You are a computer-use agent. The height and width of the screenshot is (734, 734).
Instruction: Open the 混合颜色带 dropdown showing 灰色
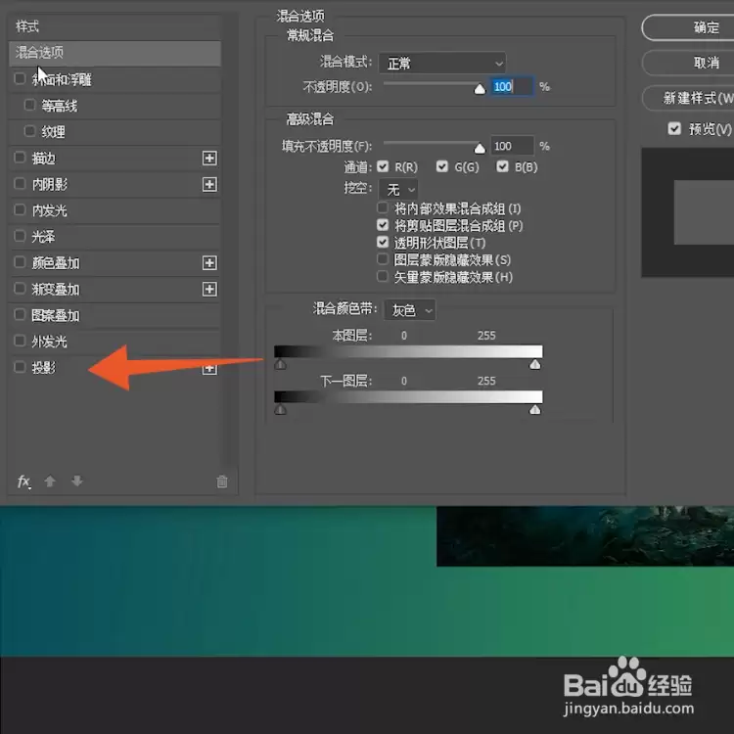[410, 310]
